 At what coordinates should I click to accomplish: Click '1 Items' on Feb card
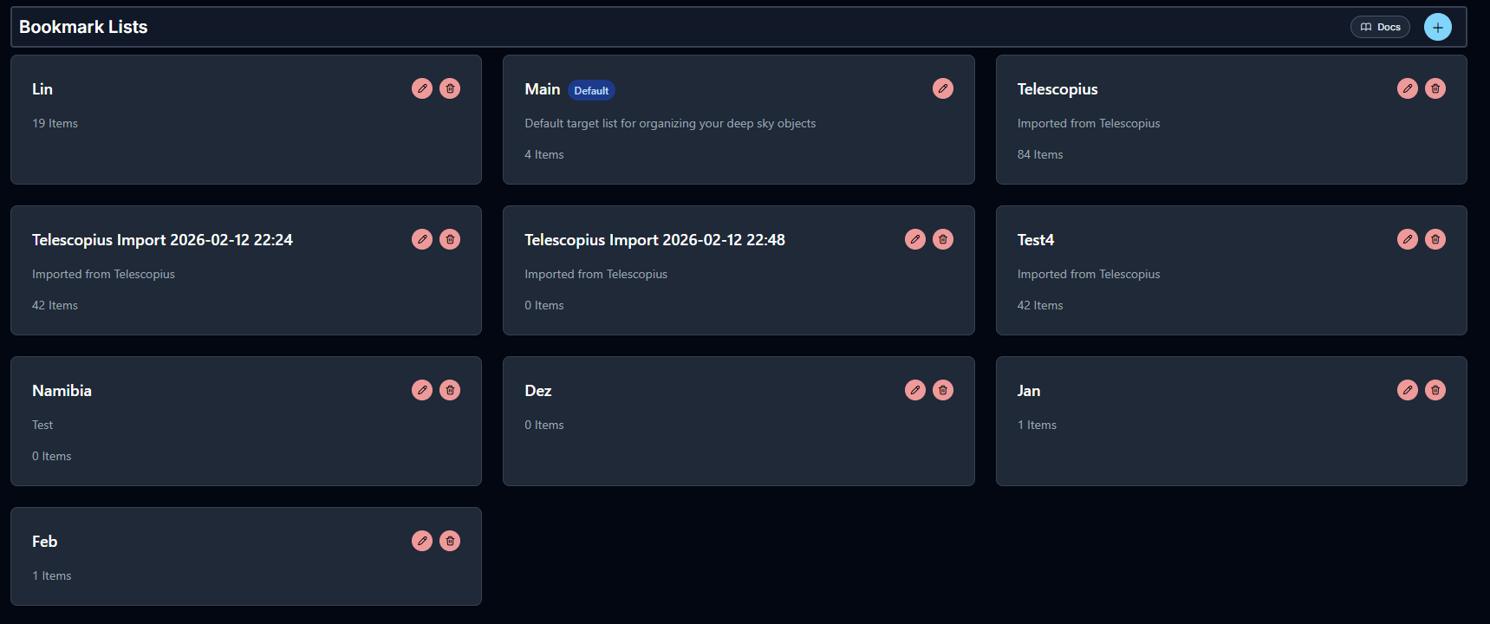coord(52,575)
